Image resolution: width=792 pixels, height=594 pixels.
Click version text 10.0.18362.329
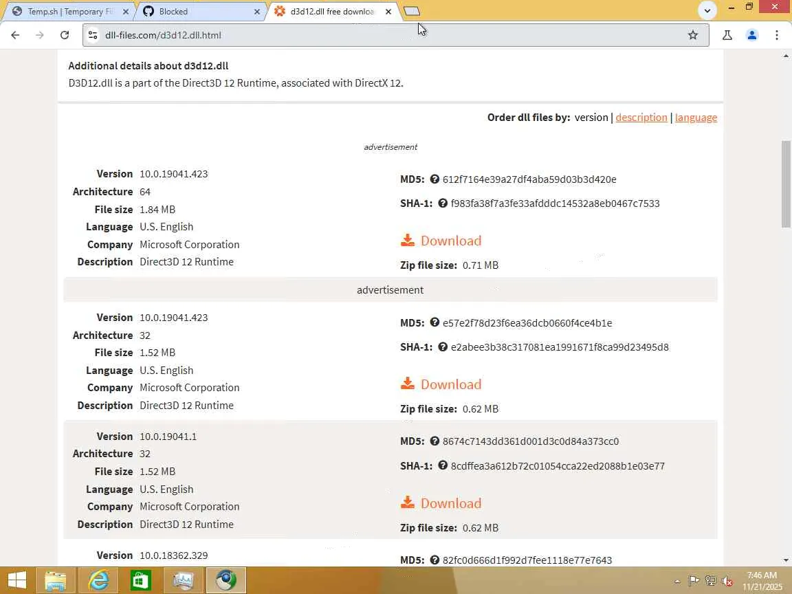174,555
